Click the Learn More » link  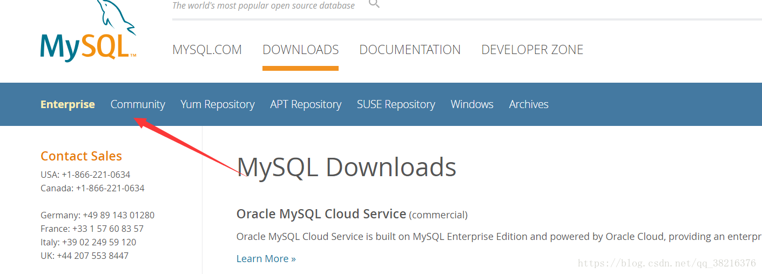(x=266, y=259)
